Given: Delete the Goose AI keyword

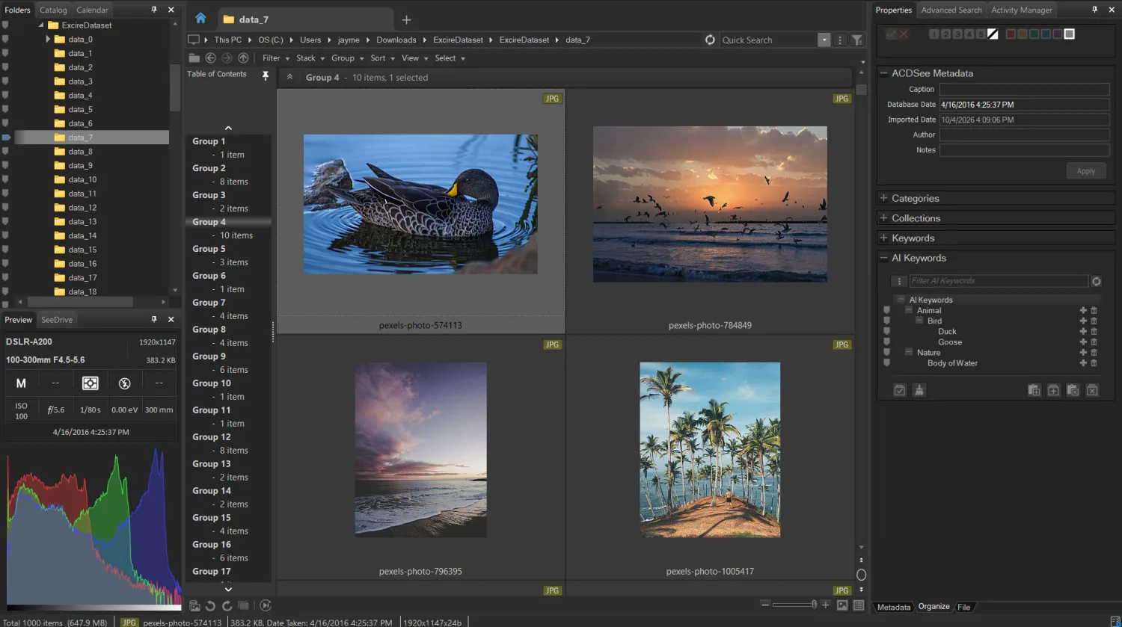Looking at the screenshot, I should (1094, 342).
